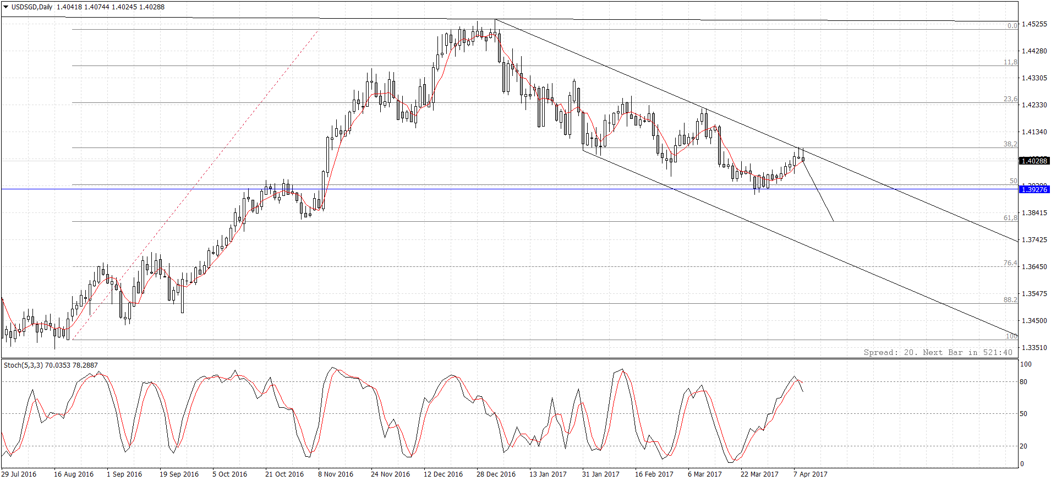Click the 1.35475 price axis value
Screen dimensions: 1051x481
[x=1034, y=294]
